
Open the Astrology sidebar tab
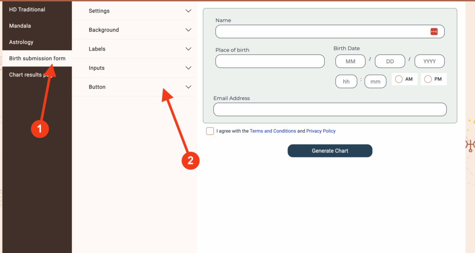pos(21,42)
